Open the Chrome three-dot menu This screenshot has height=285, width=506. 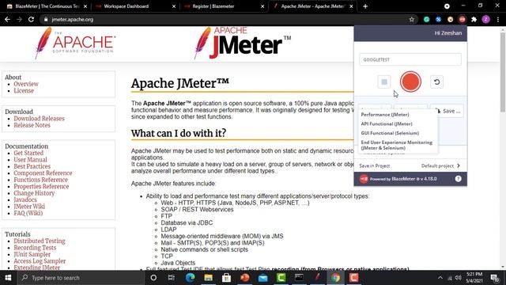point(498,19)
